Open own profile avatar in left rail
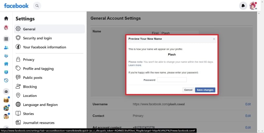 click(6, 27)
